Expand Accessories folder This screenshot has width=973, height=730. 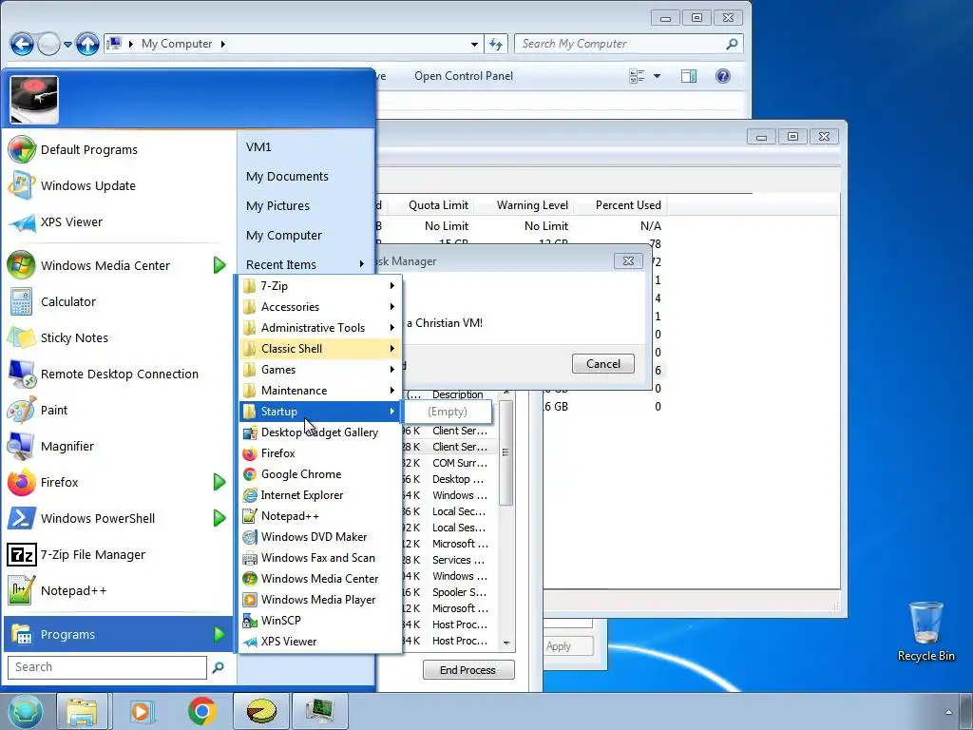(319, 307)
